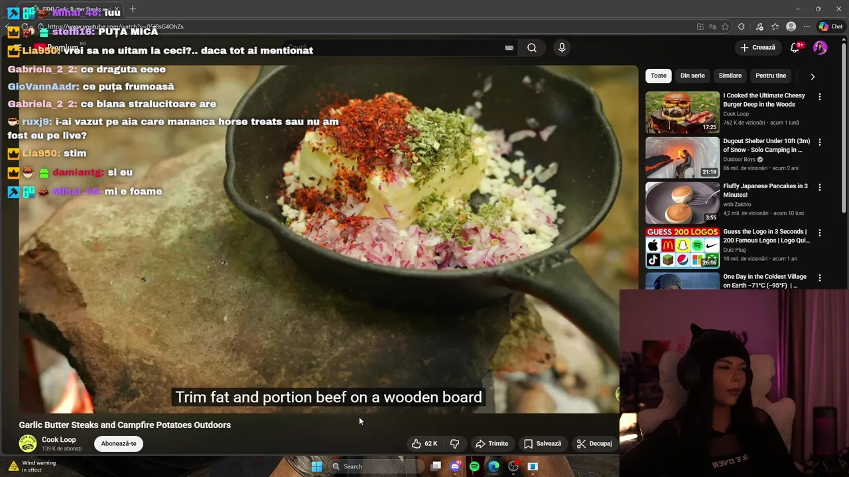
Task: Add page to favorites star icon
Action: [725, 26]
